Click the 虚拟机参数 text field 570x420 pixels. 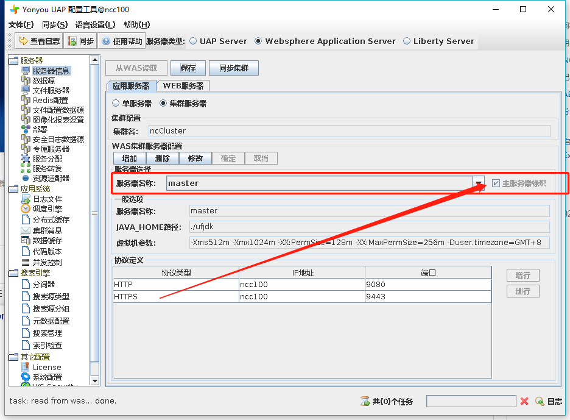click(x=369, y=243)
